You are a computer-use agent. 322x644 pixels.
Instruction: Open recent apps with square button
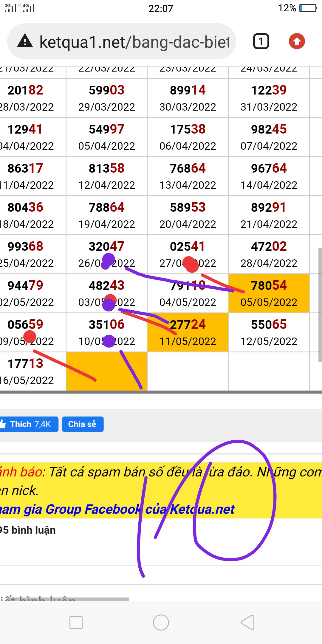[76, 623]
